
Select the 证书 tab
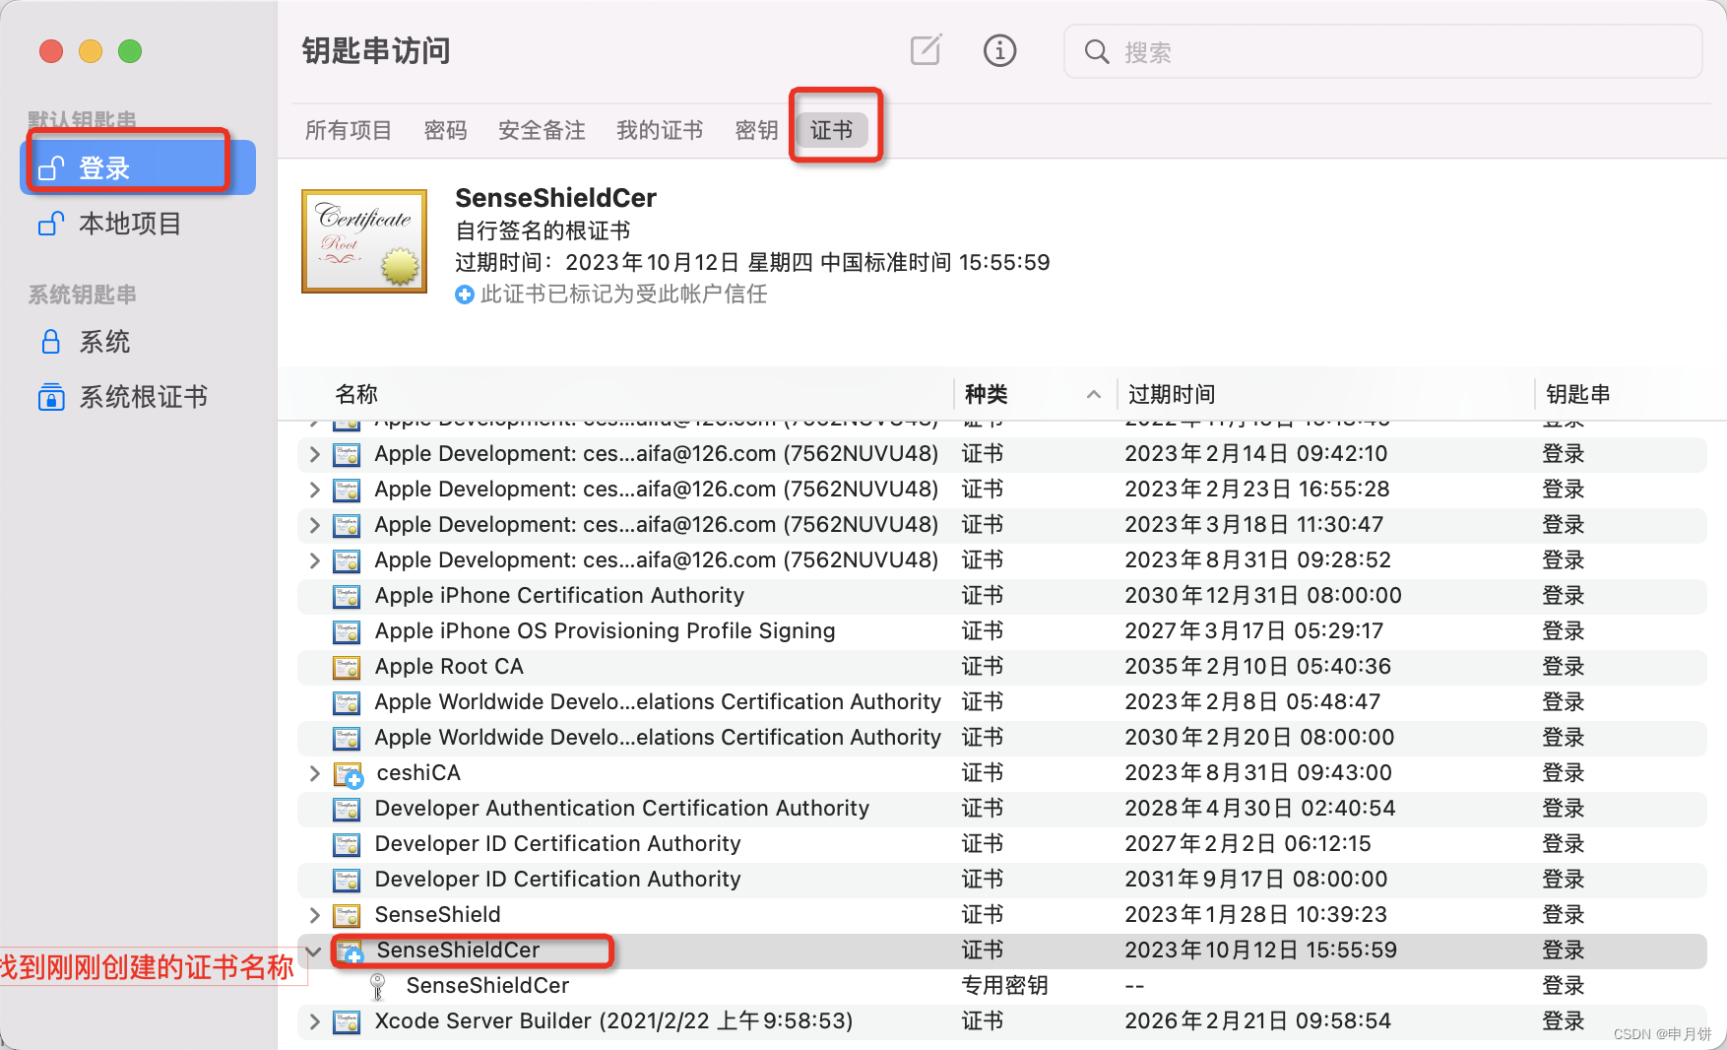(832, 130)
